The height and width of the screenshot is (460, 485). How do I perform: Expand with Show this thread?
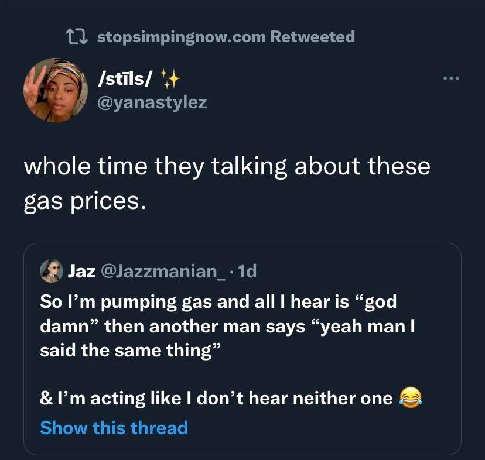point(114,428)
